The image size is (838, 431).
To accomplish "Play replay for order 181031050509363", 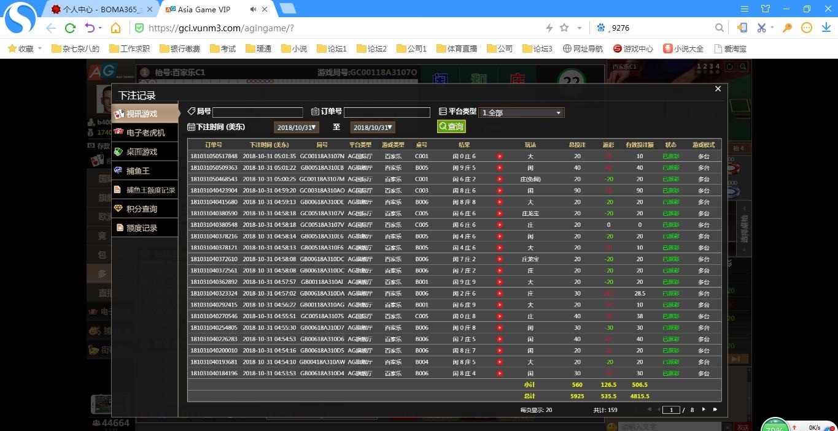I will pos(499,167).
